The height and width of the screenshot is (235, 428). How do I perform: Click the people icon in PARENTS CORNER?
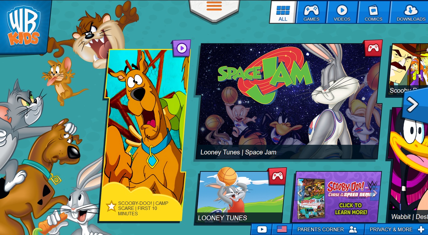[353, 230]
